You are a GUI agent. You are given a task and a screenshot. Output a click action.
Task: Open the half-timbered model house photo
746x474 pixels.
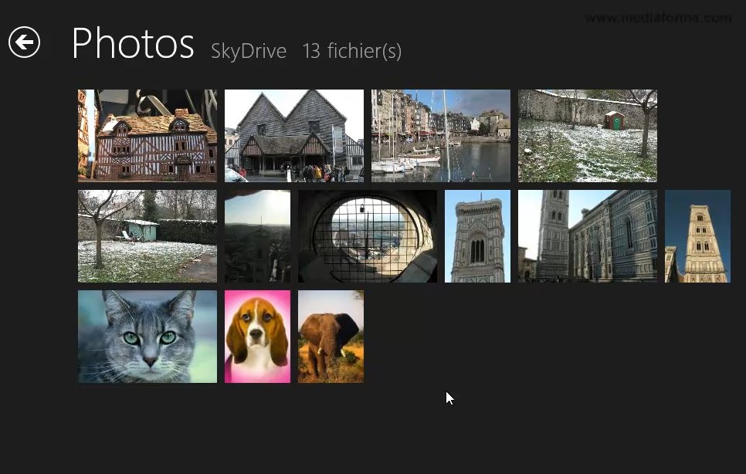pos(148,136)
